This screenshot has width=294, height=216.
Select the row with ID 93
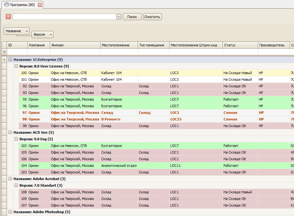(x=156, y=93)
